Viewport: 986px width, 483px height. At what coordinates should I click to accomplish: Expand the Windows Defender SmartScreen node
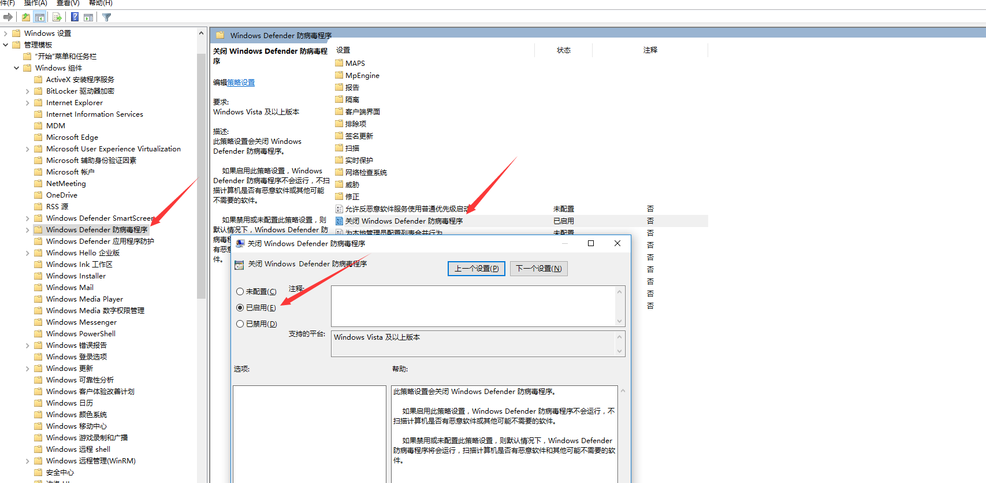[x=28, y=218]
